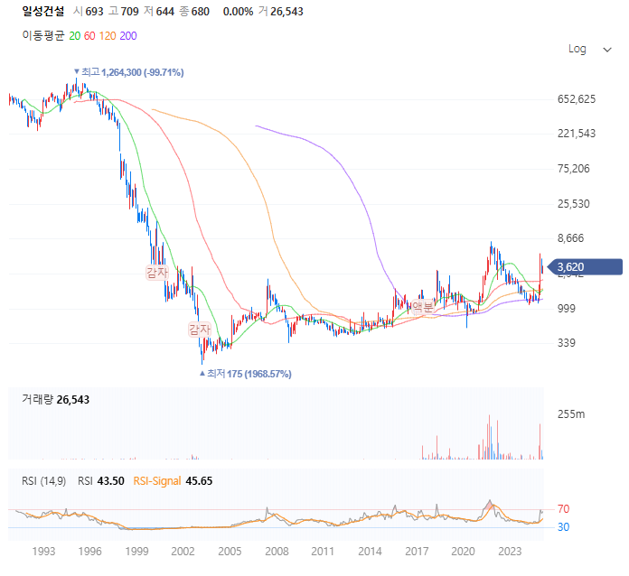Click the RSI 30 oversold level label
The width and height of the screenshot is (629, 576).
point(564,527)
